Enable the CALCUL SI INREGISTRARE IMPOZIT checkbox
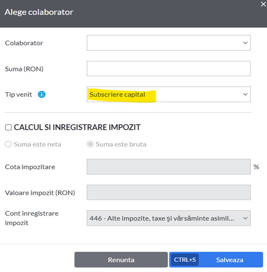The width and height of the screenshot is (267, 272). tap(9, 127)
